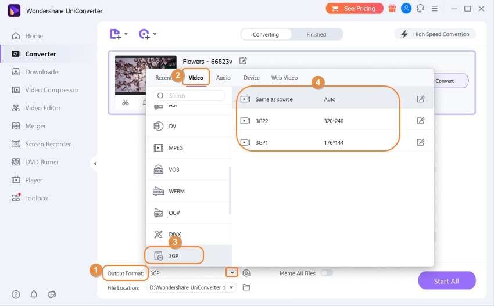494x306 pixels.
Task: Open the gift box icon
Action: 392,9
